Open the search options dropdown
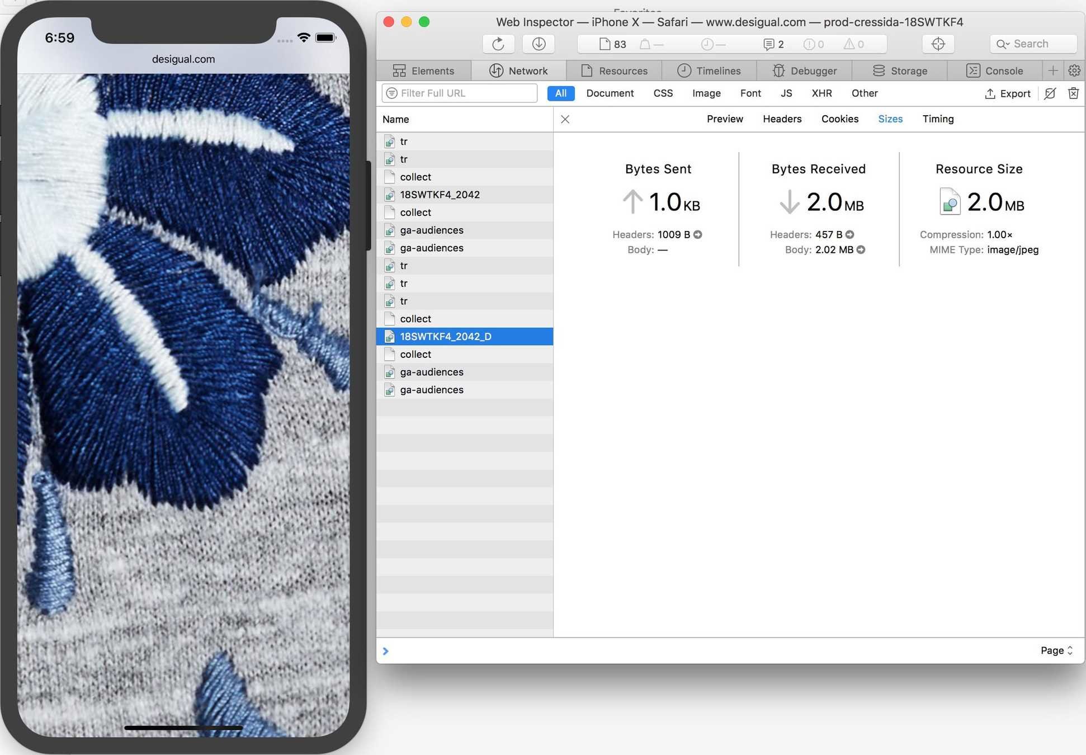Image resolution: width=1086 pixels, height=755 pixels. 1003,44
